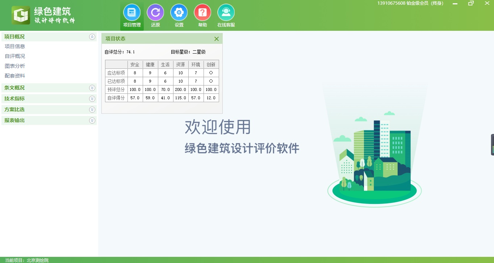Click the 41.0 生活 自评得分 cell
Screen dimensions: 494x263
(x=166, y=98)
